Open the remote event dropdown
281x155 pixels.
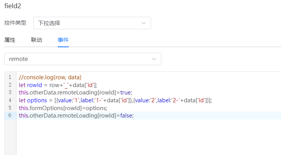[83, 59]
